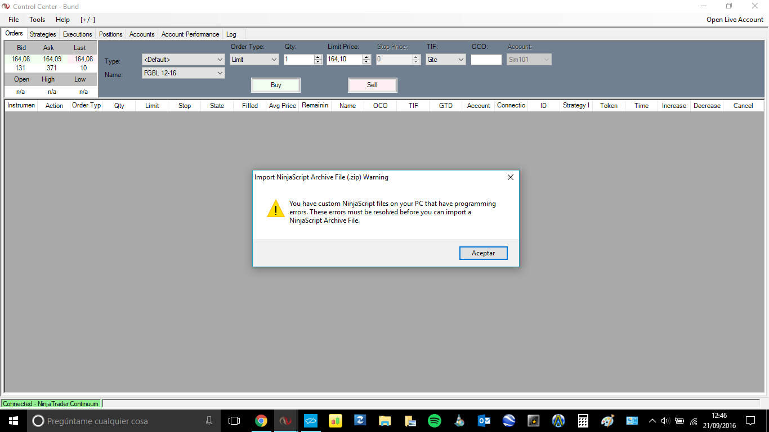Switch to the Accounts tab
Viewport: 769px width, 432px height.
tap(142, 34)
